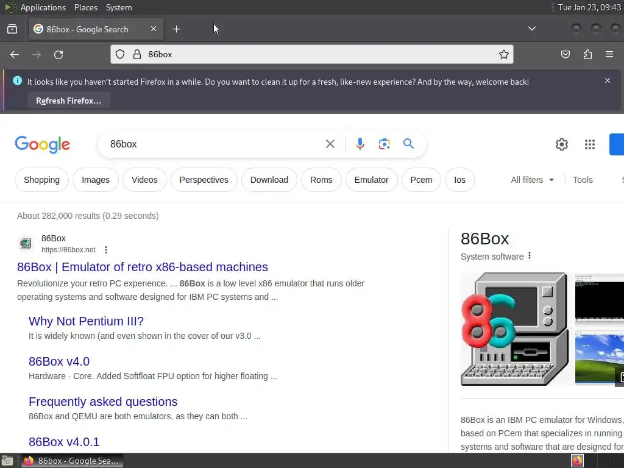Image resolution: width=624 pixels, height=468 pixels.
Task: Open more options beside System software
Action: pyautogui.click(x=530, y=256)
